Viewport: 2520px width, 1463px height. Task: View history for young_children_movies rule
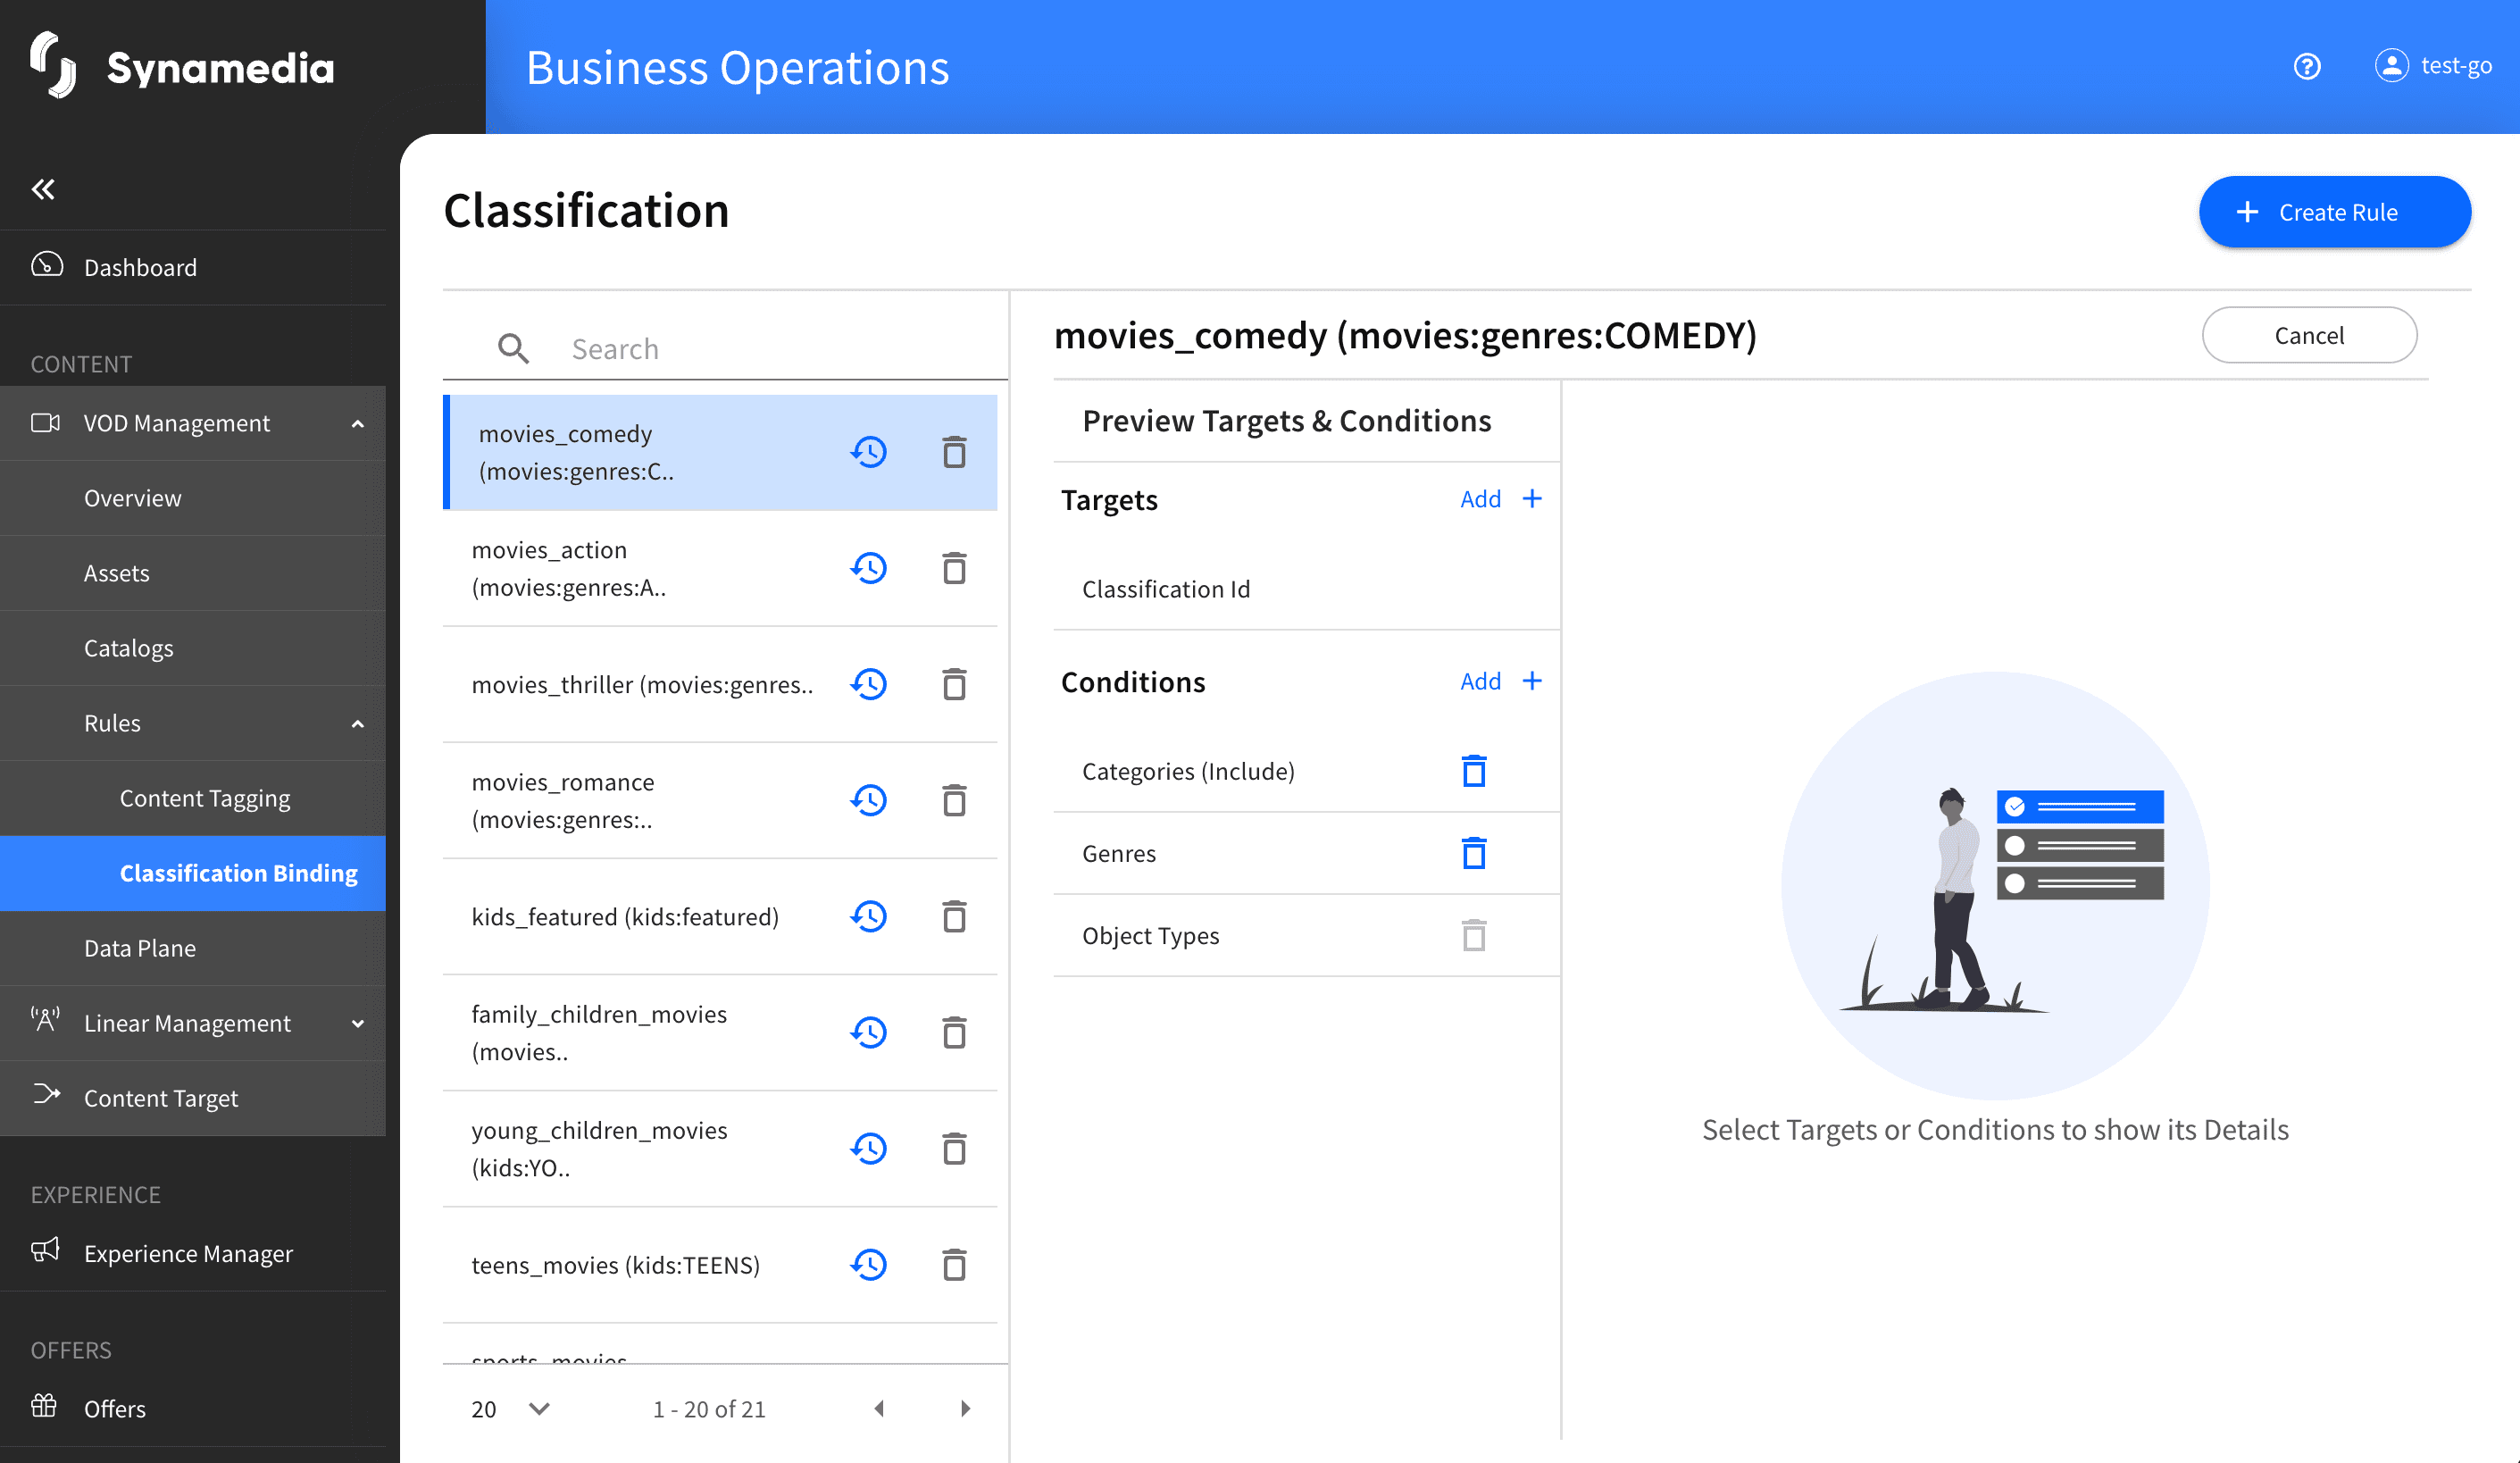pyautogui.click(x=869, y=1148)
